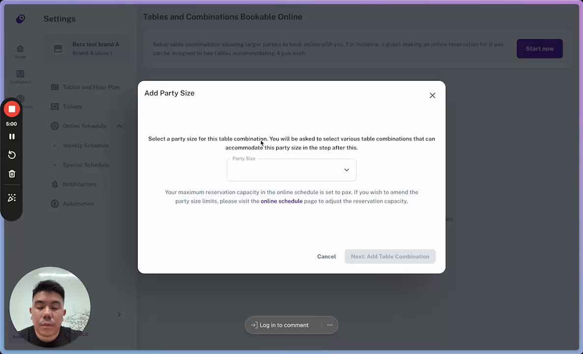This screenshot has height=354, width=583.
Task: Delete the recording using trash icon
Action: point(12,174)
